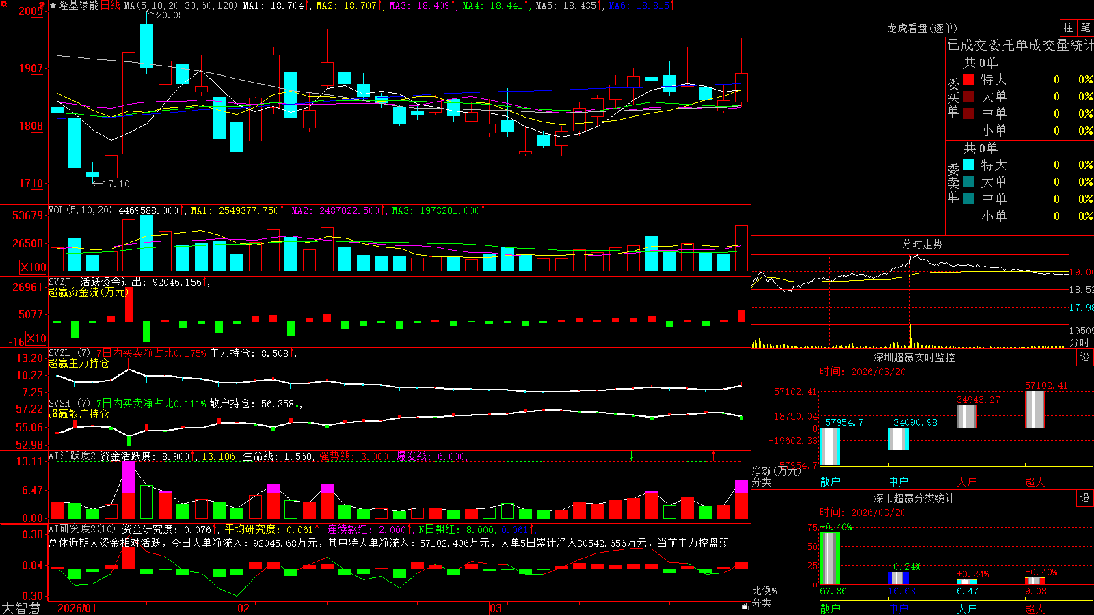Image resolution: width=1094 pixels, height=615 pixels.
Task: Click red 特大 swatch under 委买单
Action: pyautogui.click(x=968, y=79)
